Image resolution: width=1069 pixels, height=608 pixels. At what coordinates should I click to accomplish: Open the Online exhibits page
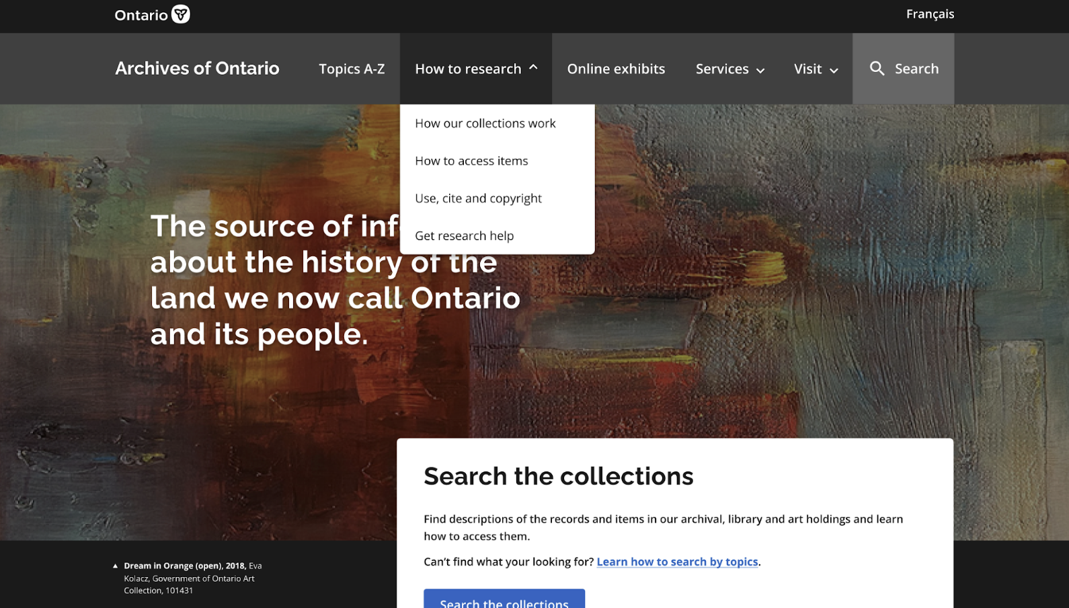(x=616, y=69)
